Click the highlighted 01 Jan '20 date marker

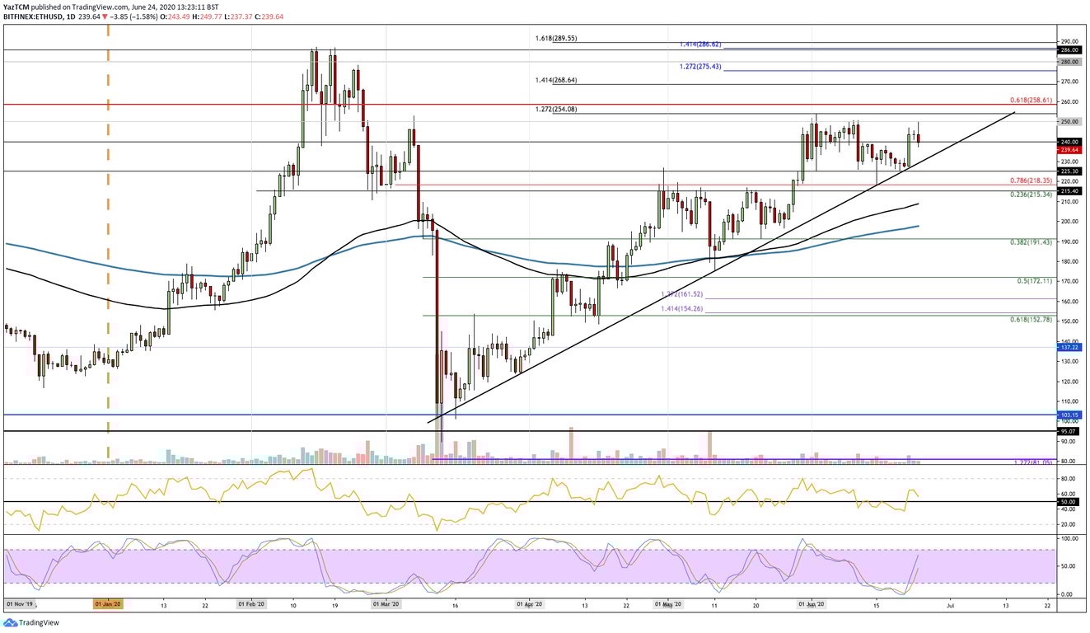(x=106, y=603)
